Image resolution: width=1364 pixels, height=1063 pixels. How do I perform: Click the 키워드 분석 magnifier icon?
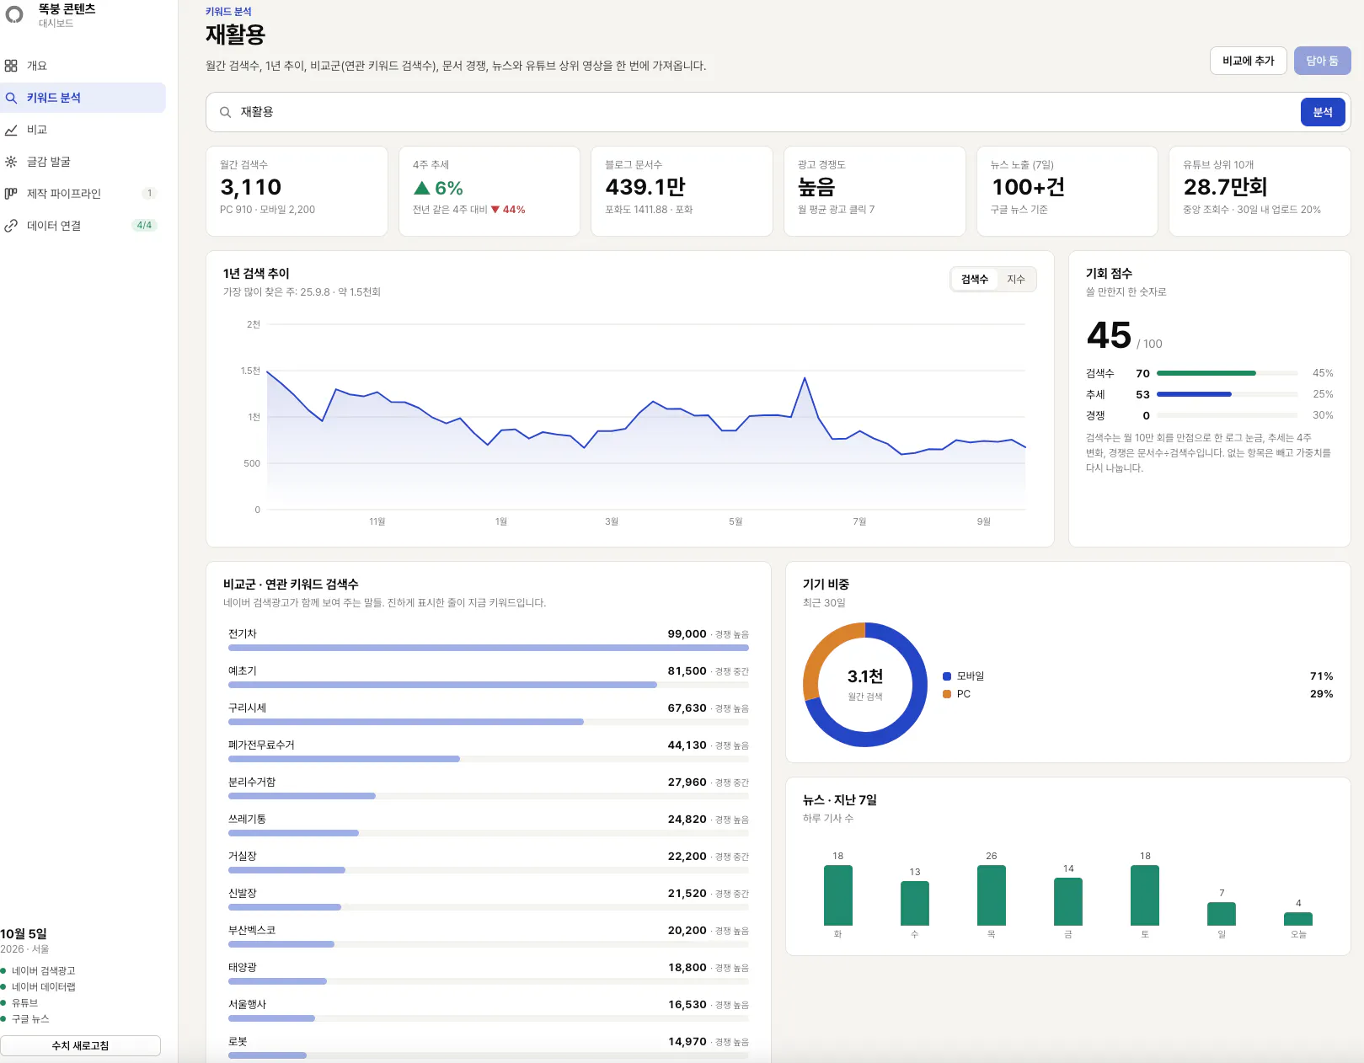tap(11, 98)
